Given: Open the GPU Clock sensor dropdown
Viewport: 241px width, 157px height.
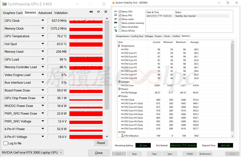Looking at the screenshot, I should tap(43, 20).
